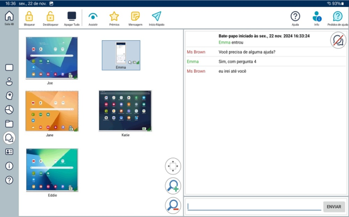Viewport: 349px width, 217px height.
Task: Zoom in with magnifier plus button
Action: [173, 186]
